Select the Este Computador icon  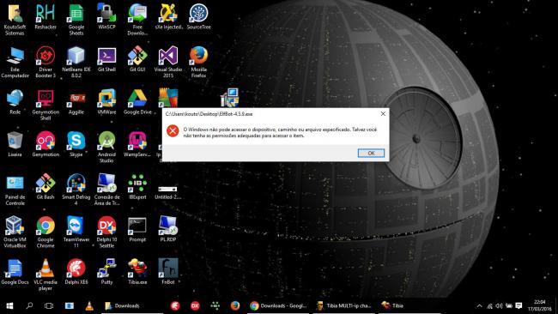[x=15, y=62]
